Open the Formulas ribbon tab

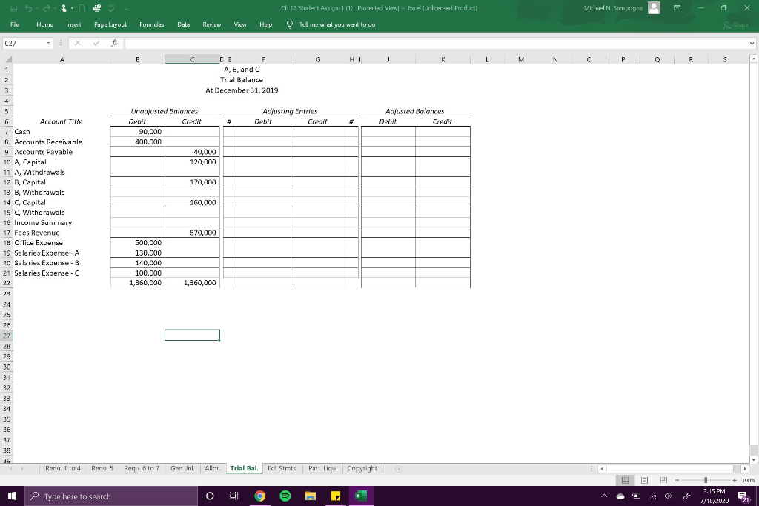(151, 24)
